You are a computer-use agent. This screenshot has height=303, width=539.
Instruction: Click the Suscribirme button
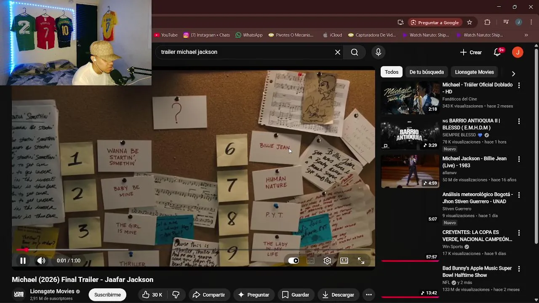pos(107,295)
